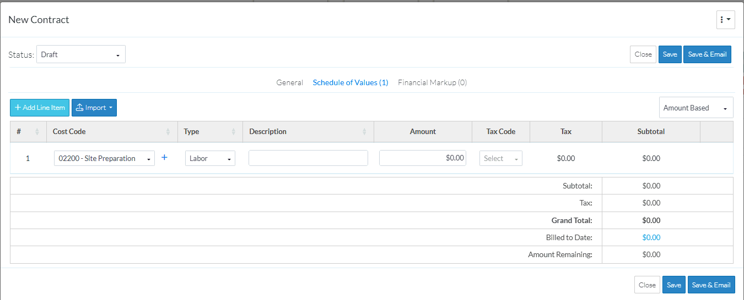The image size is (744, 300).
Task: Open the Amount Based dropdown
Action: (x=696, y=108)
